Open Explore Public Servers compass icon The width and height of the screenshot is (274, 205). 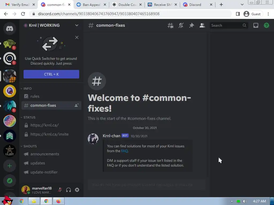coord(10,181)
